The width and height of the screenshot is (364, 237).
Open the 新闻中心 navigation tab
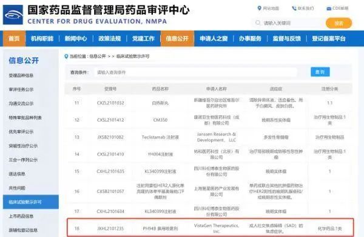[x=76, y=39]
